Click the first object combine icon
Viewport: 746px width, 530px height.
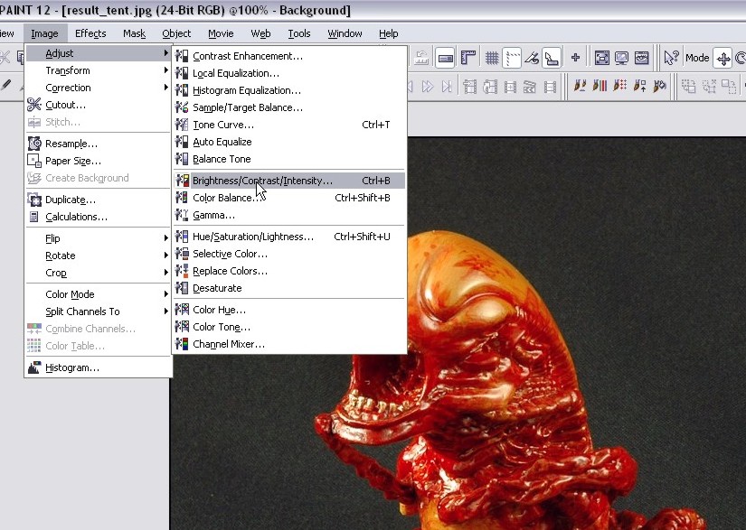point(688,86)
